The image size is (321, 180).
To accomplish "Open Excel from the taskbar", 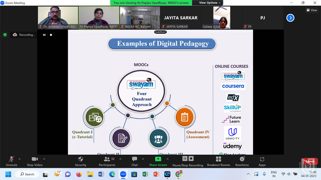I will click(x=145, y=174).
